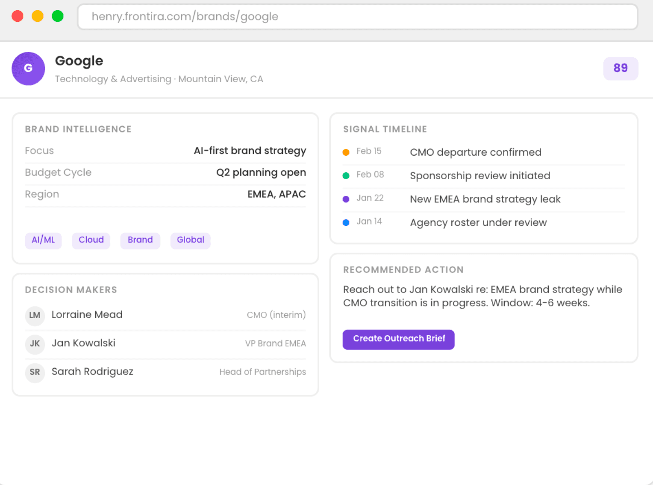The height and width of the screenshot is (485, 653).
Task: Select the AI/ML tag chip
Action: pos(43,240)
